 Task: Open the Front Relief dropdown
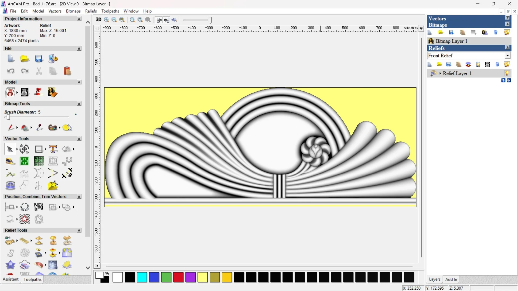pos(507,56)
